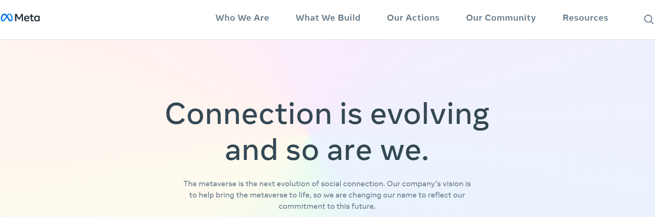
Task: Click the Meta infinity logo symbol
Action: 7,18
